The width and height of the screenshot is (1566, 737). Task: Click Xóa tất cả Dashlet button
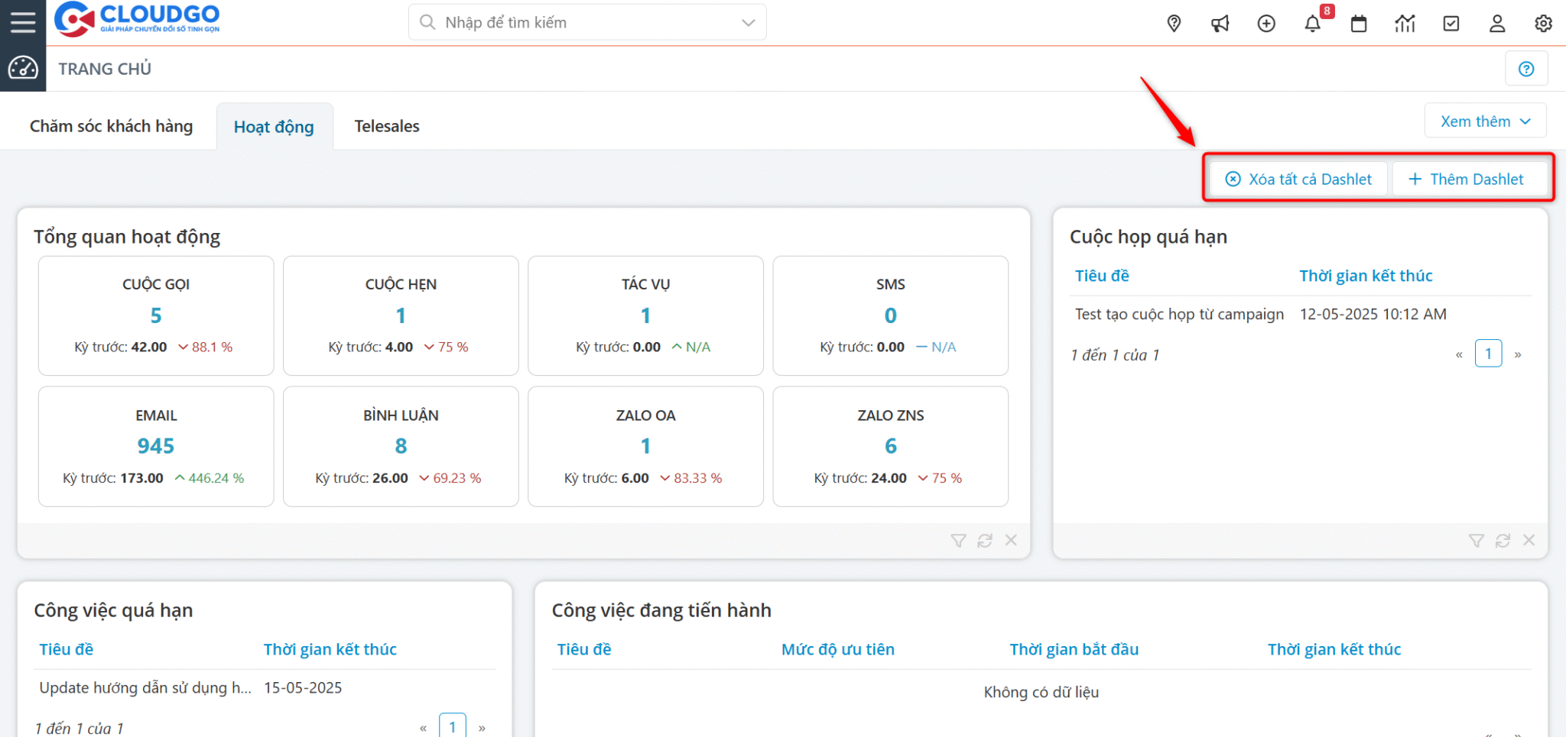[x=1298, y=179]
